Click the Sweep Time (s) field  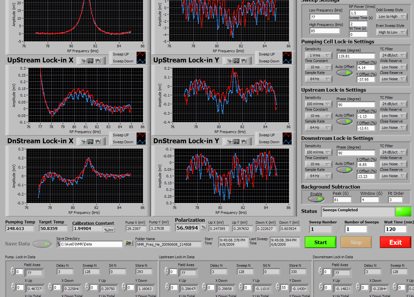tap(358, 24)
